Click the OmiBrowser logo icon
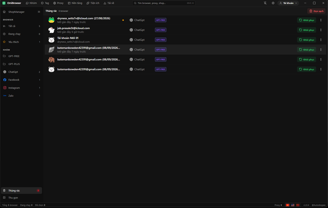This screenshot has height=208, width=328. (4, 3)
